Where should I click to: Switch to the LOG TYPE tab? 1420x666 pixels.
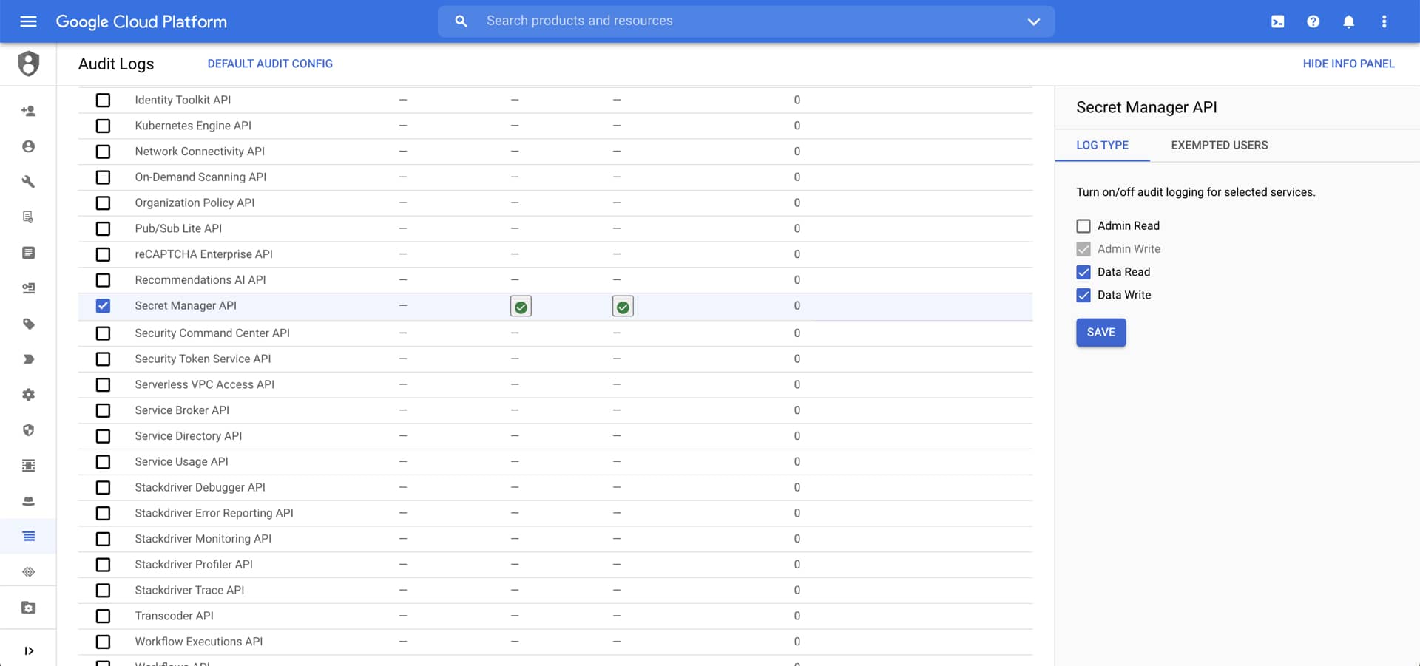tap(1102, 146)
